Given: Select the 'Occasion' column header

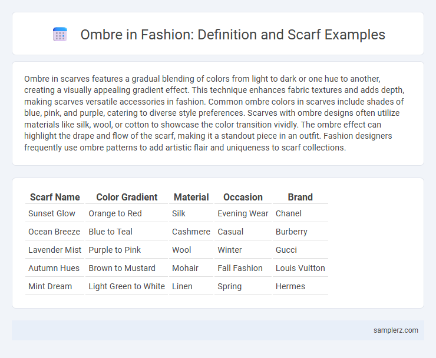Looking at the screenshot, I should click(243, 197).
